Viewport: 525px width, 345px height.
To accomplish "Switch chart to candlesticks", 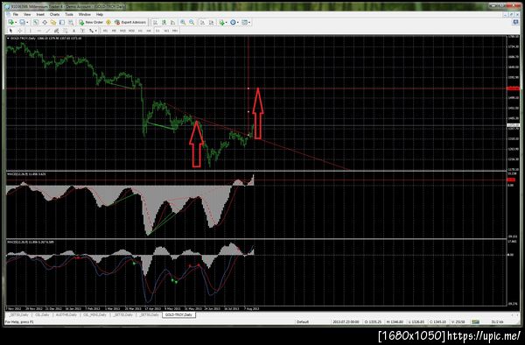I will click(164, 22).
